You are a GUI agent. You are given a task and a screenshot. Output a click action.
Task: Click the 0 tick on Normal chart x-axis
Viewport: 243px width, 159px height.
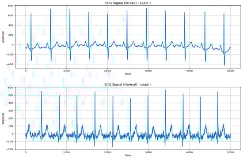[x=26, y=152]
